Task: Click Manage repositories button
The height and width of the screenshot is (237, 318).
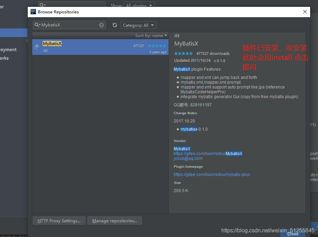Action: (x=114, y=221)
